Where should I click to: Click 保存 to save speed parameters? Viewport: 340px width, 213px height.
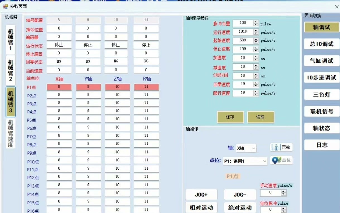click(230, 117)
